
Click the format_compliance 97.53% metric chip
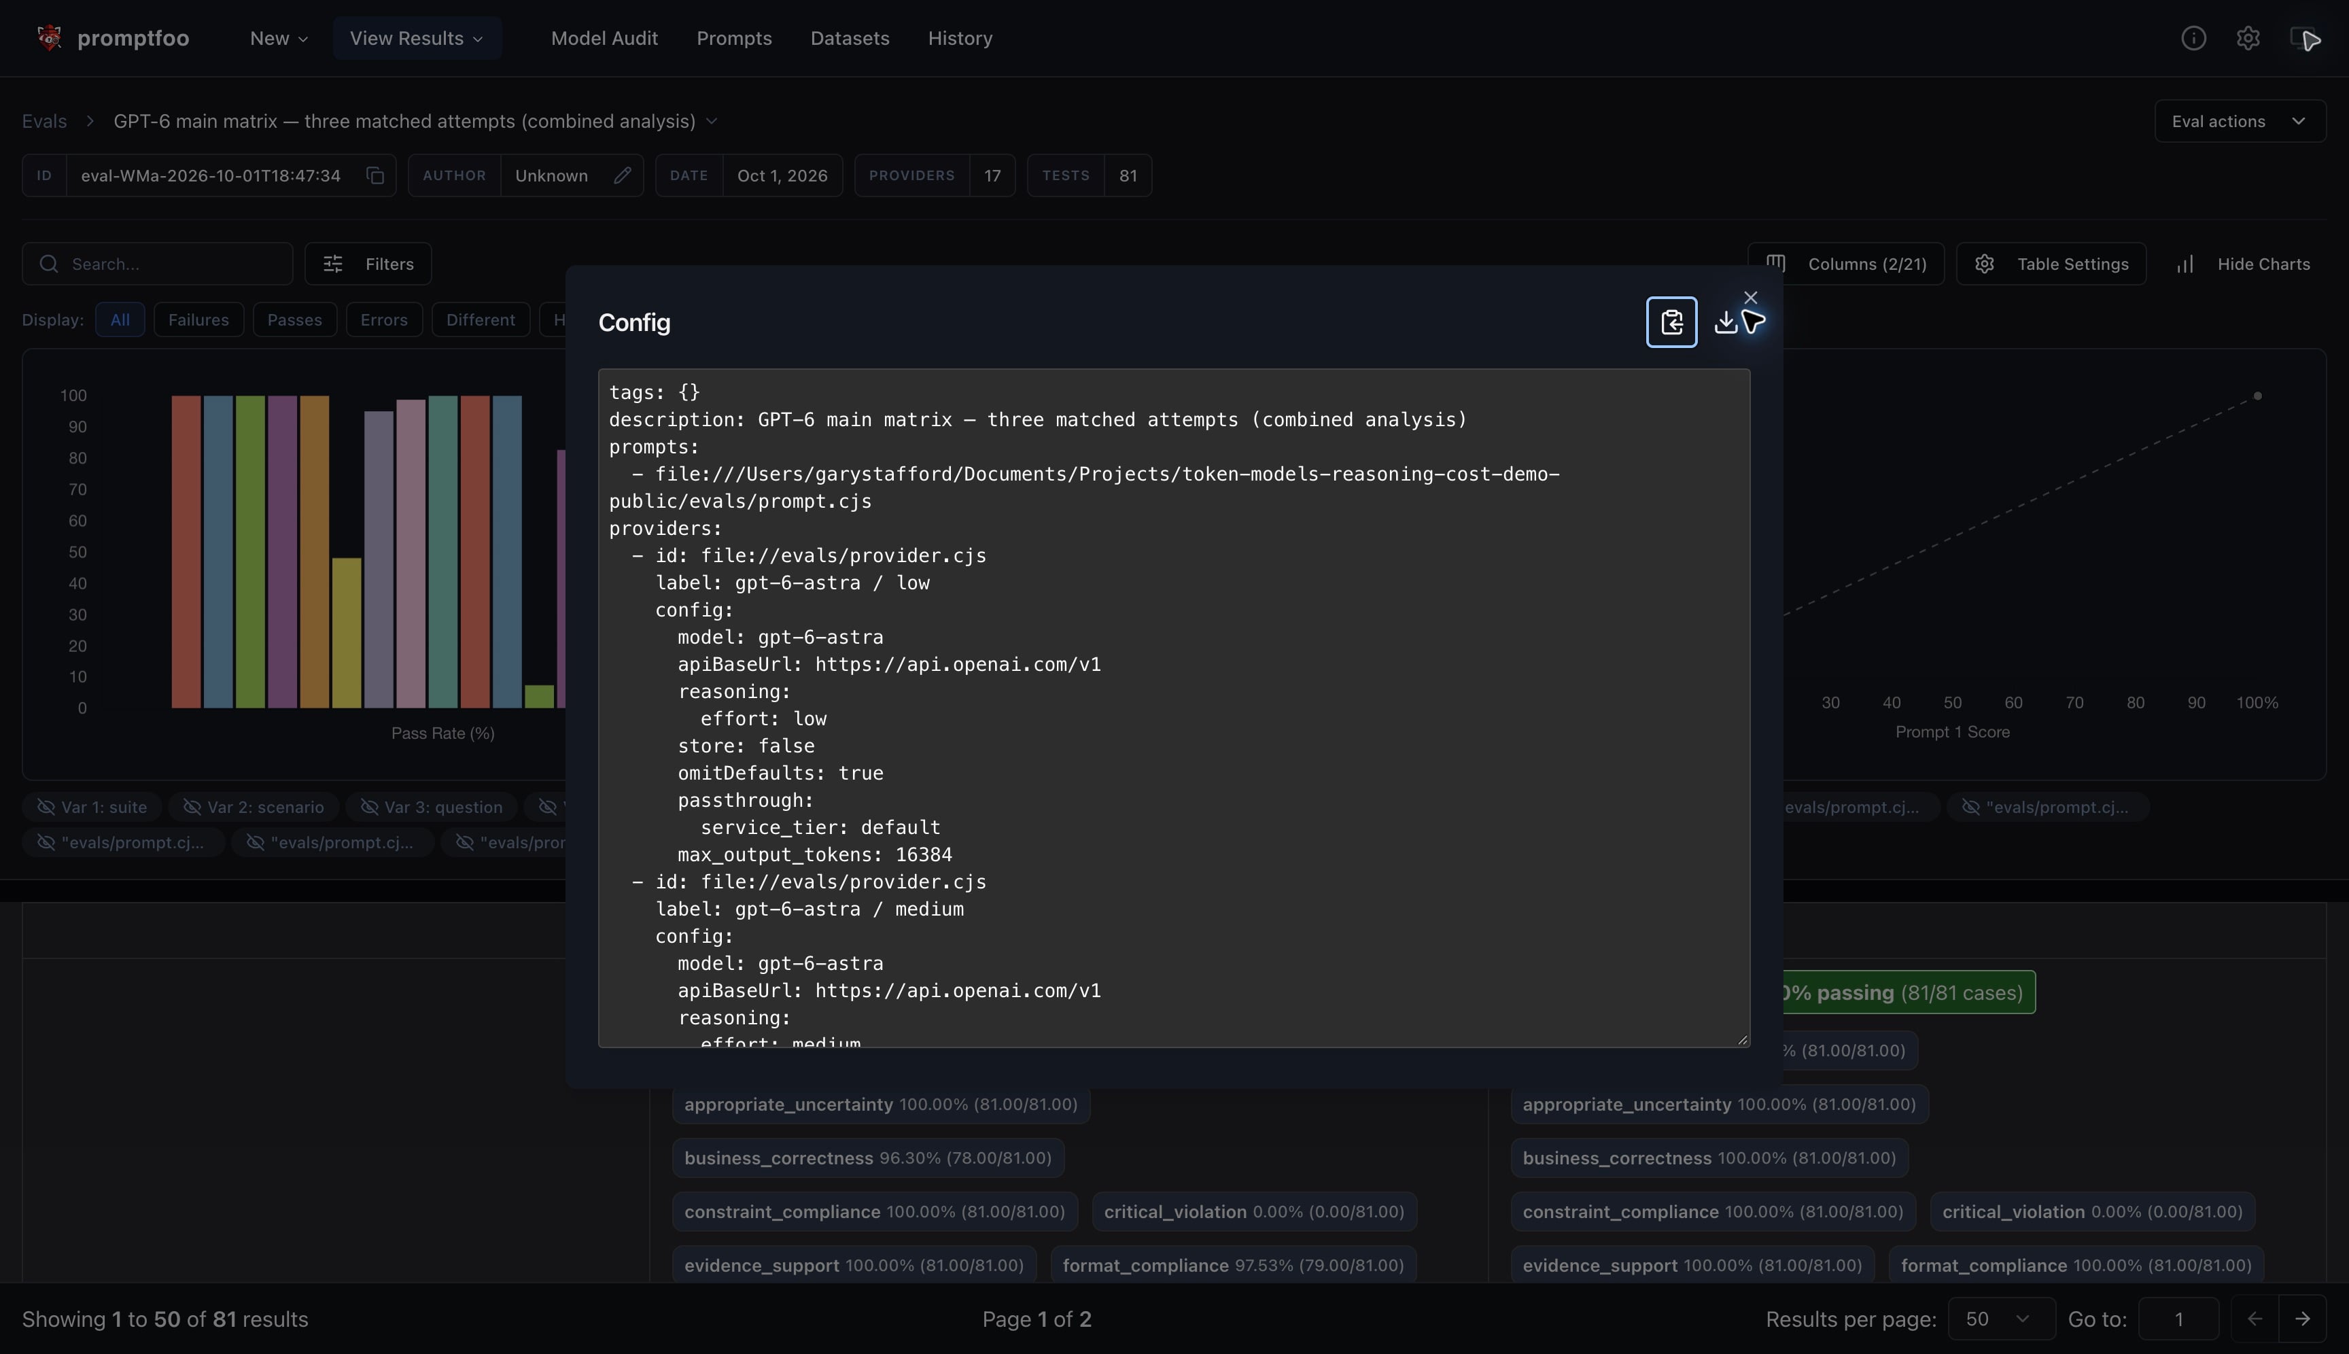pyautogui.click(x=1233, y=1266)
